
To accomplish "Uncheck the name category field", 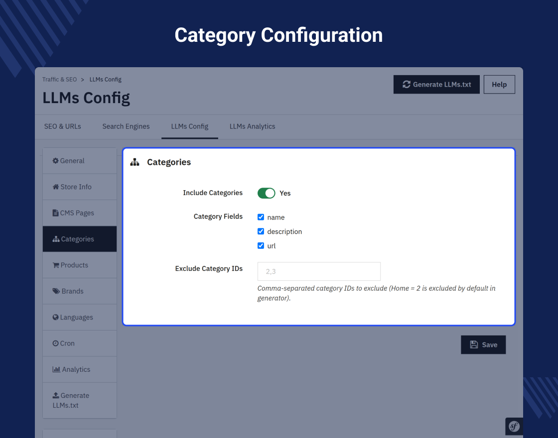I will pyautogui.click(x=261, y=217).
